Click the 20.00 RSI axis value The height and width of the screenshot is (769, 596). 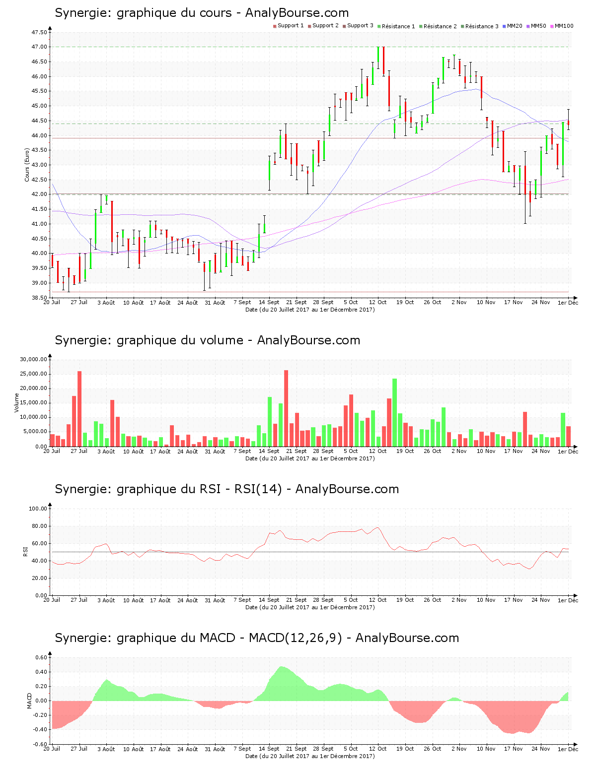pyautogui.click(x=39, y=578)
